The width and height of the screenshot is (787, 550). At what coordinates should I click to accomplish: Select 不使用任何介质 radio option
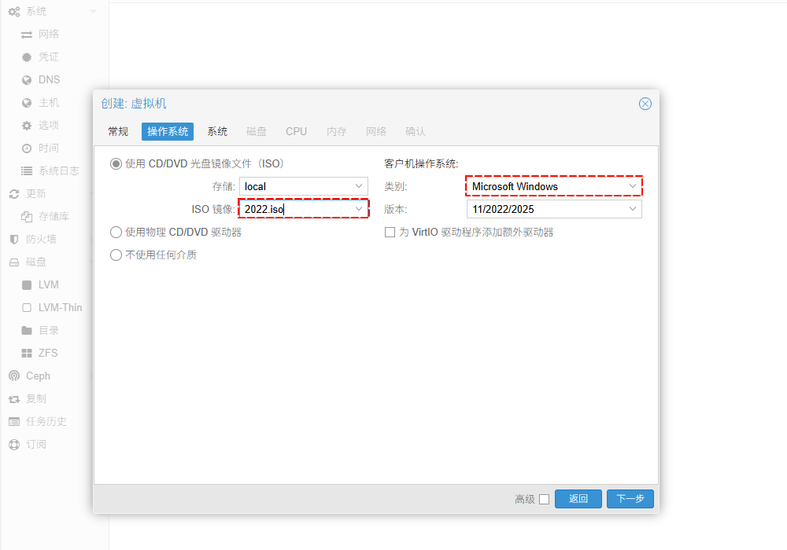pos(116,255)
